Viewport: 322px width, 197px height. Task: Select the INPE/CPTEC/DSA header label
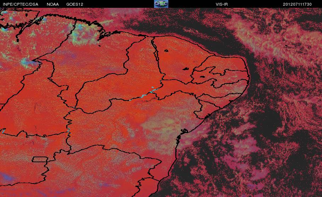21,4
